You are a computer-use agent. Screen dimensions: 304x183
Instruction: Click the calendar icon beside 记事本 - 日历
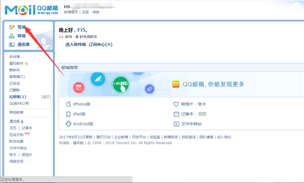point(176,114)
